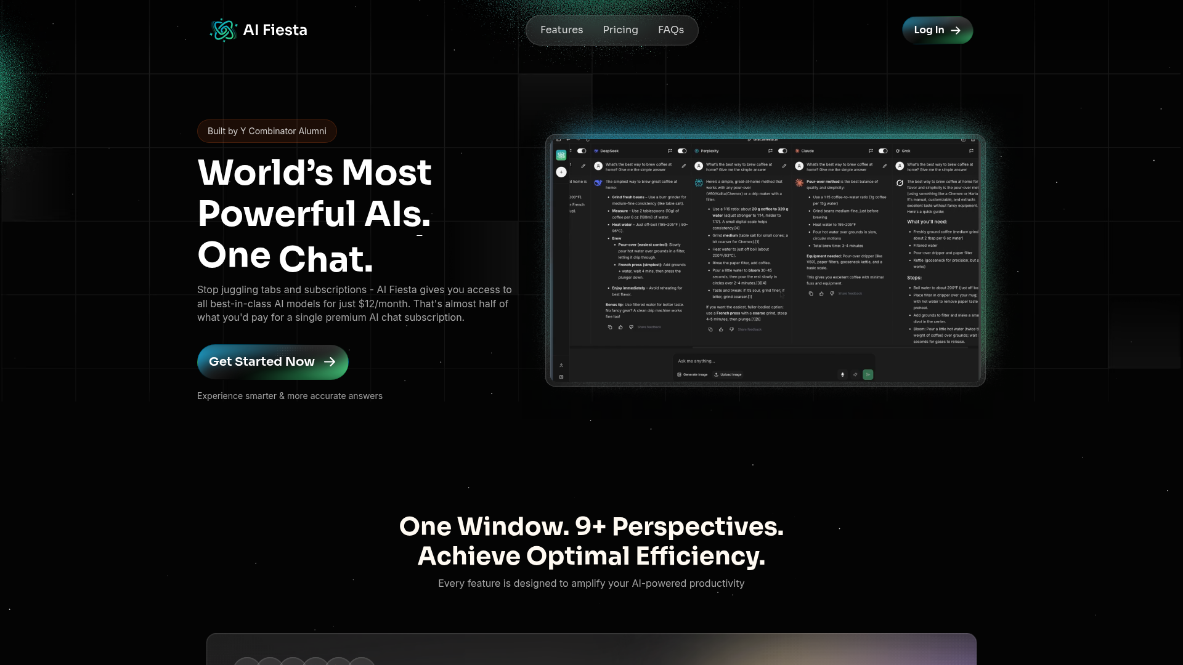Click the Upload image button
1183x665 pixels.
tap(728, 374)
